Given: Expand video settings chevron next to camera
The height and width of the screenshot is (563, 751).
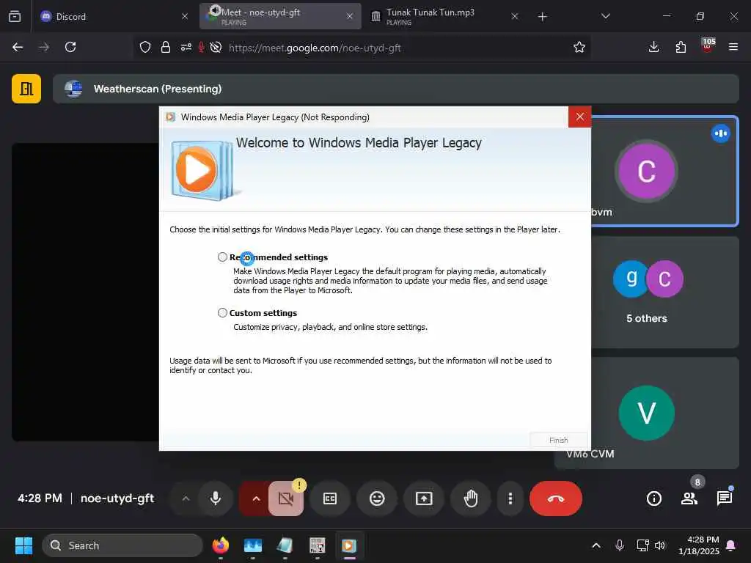Looking at the screenshot, I should click(256, 498).
